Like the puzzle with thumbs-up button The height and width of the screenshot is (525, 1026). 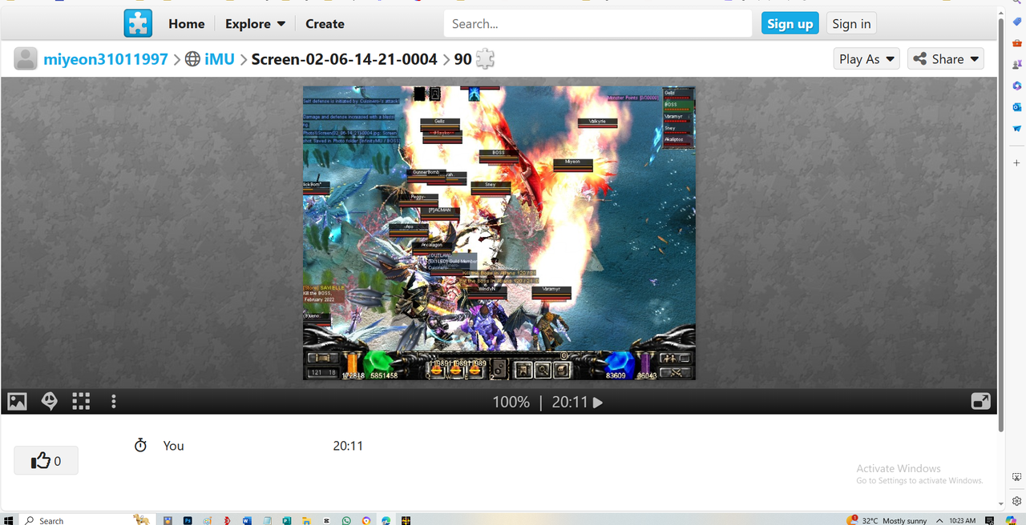(46, 461)
